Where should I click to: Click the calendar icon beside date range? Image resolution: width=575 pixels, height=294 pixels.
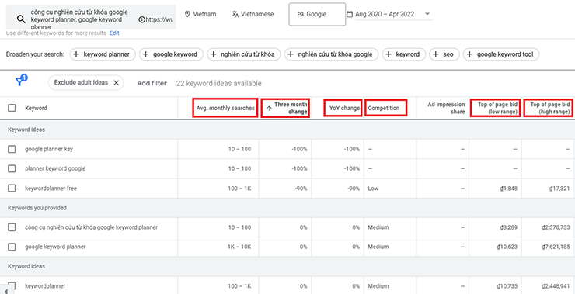pos(350,14)
